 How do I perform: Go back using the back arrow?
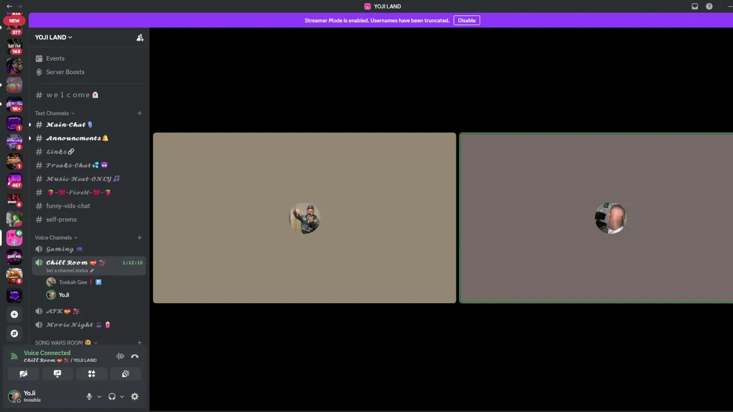[9, 6]
